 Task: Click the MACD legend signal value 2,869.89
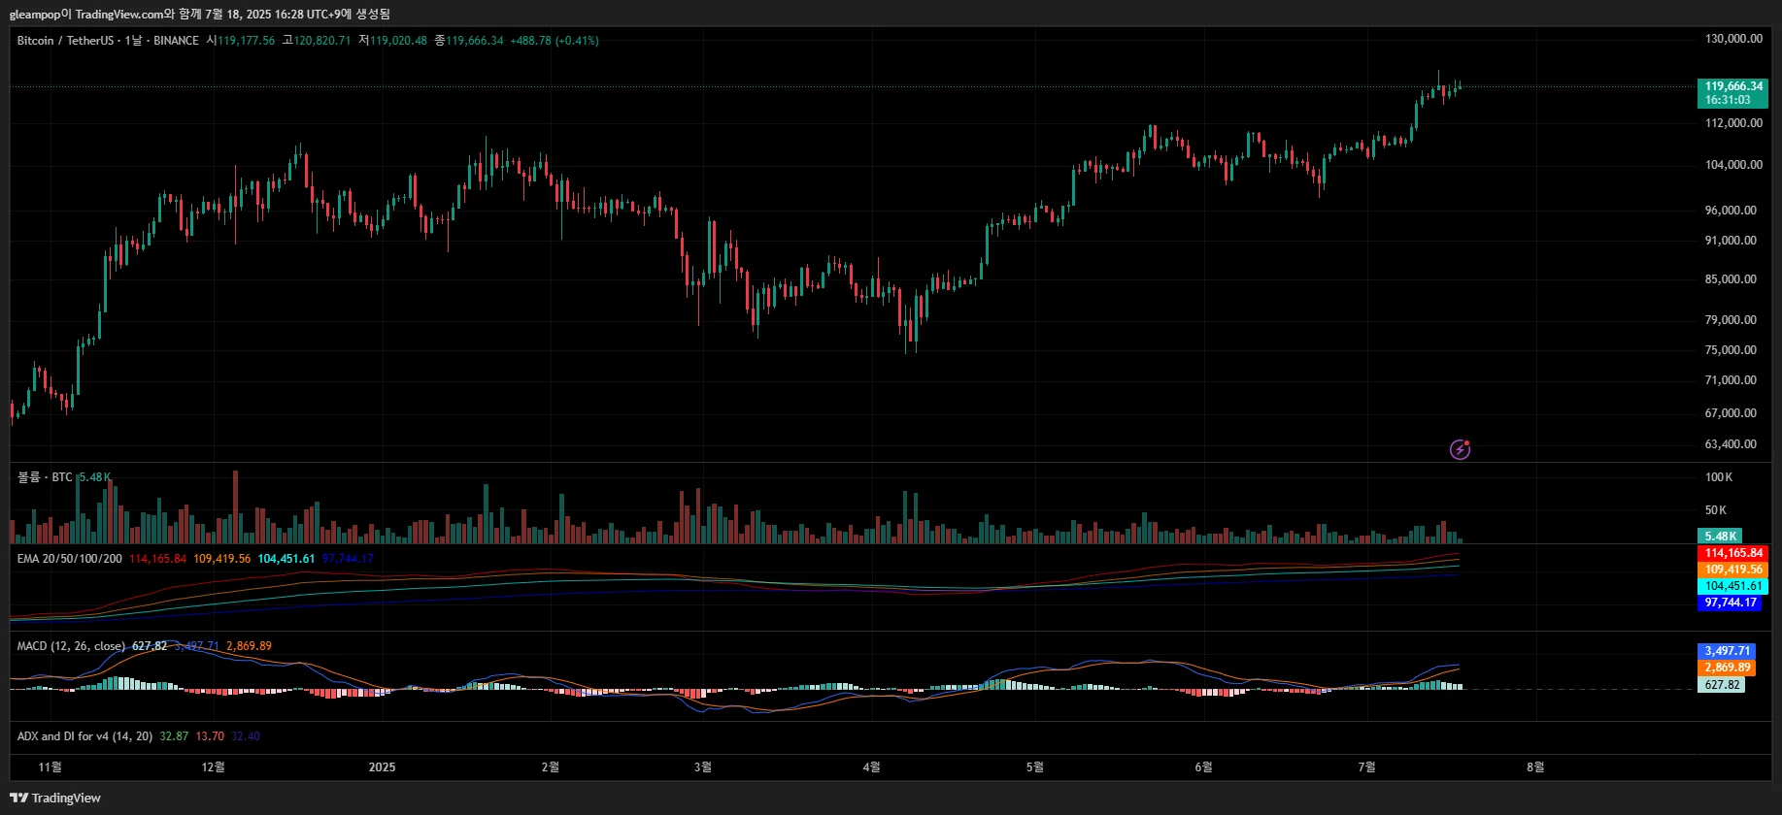click(x=249, y=646)
